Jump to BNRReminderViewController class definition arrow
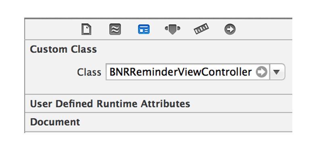Image resolution: width=331 pixels, height=150 pixels. pos(262,72)
